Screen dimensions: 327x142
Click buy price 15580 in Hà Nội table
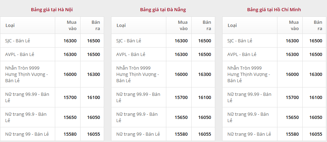70,134
